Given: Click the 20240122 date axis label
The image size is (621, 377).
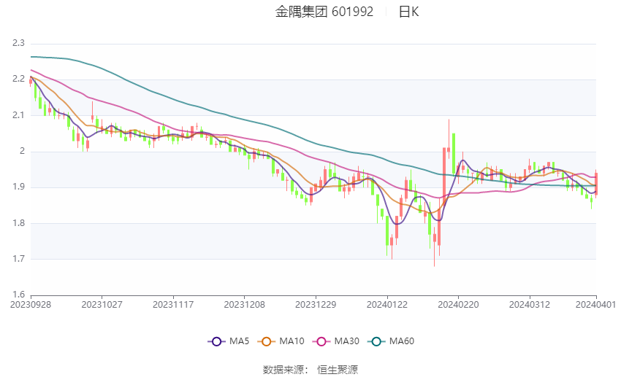Looking at the screenshot, I should click(386, 303).
